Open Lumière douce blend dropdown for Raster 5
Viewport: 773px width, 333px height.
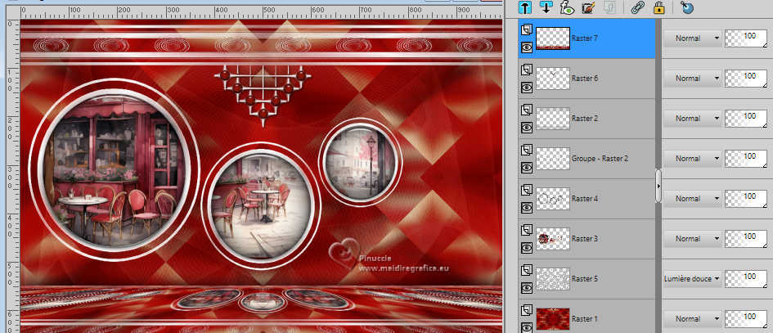692,279
